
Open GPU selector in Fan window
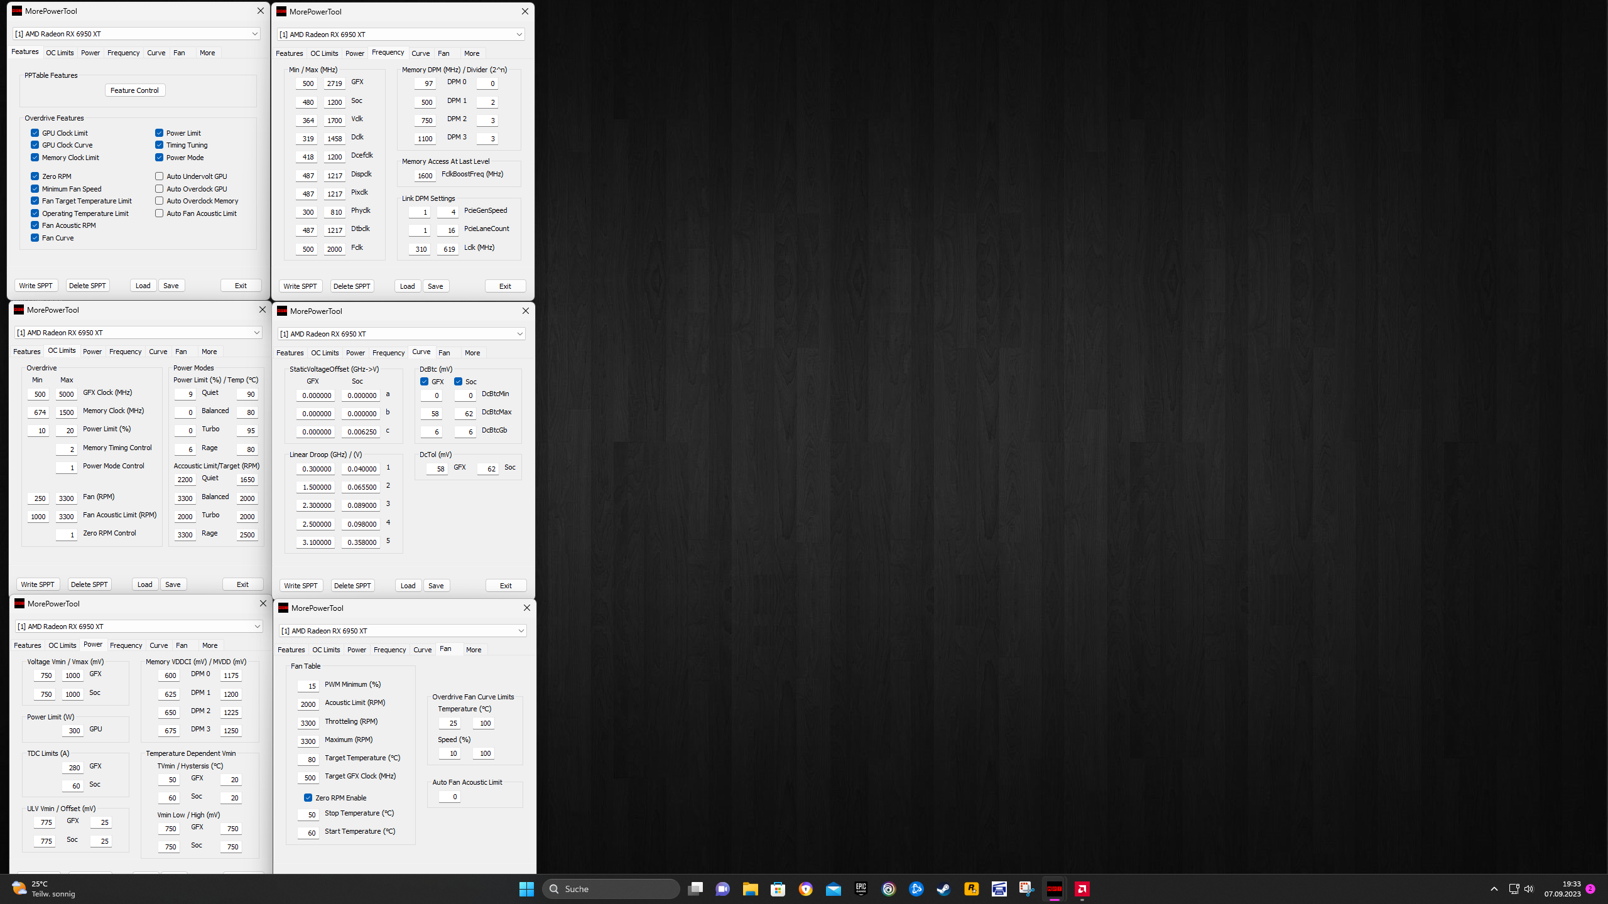pos(521,631)
